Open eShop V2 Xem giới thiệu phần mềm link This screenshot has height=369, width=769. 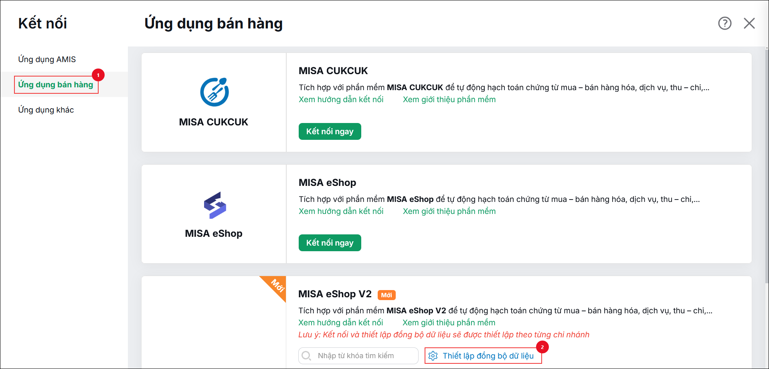click(449, 323)
